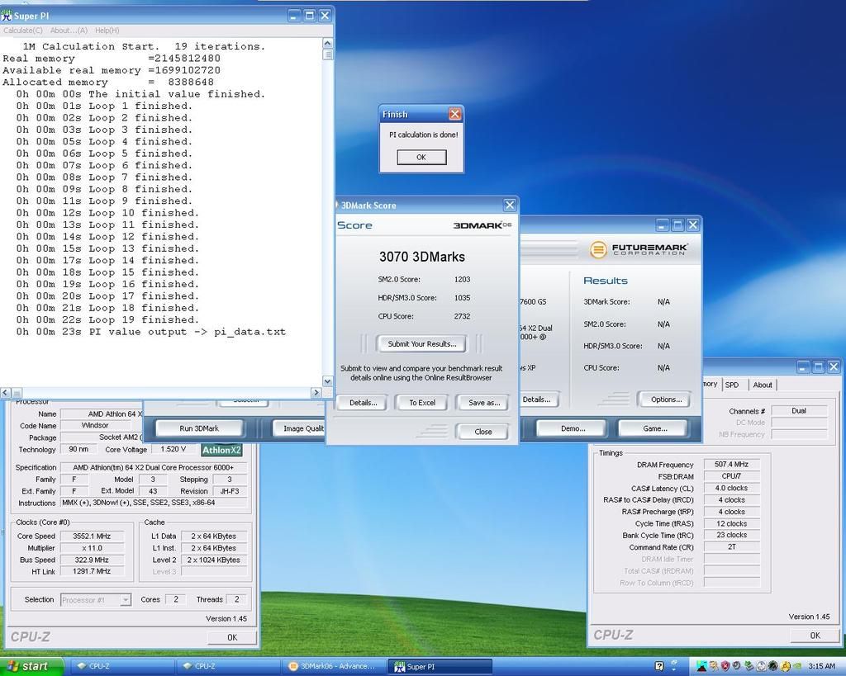The width and height of the screenshot is (846, 676).
Task: Click the Super PI vertical scrollbar up arrow
Action: coord(327,43)
